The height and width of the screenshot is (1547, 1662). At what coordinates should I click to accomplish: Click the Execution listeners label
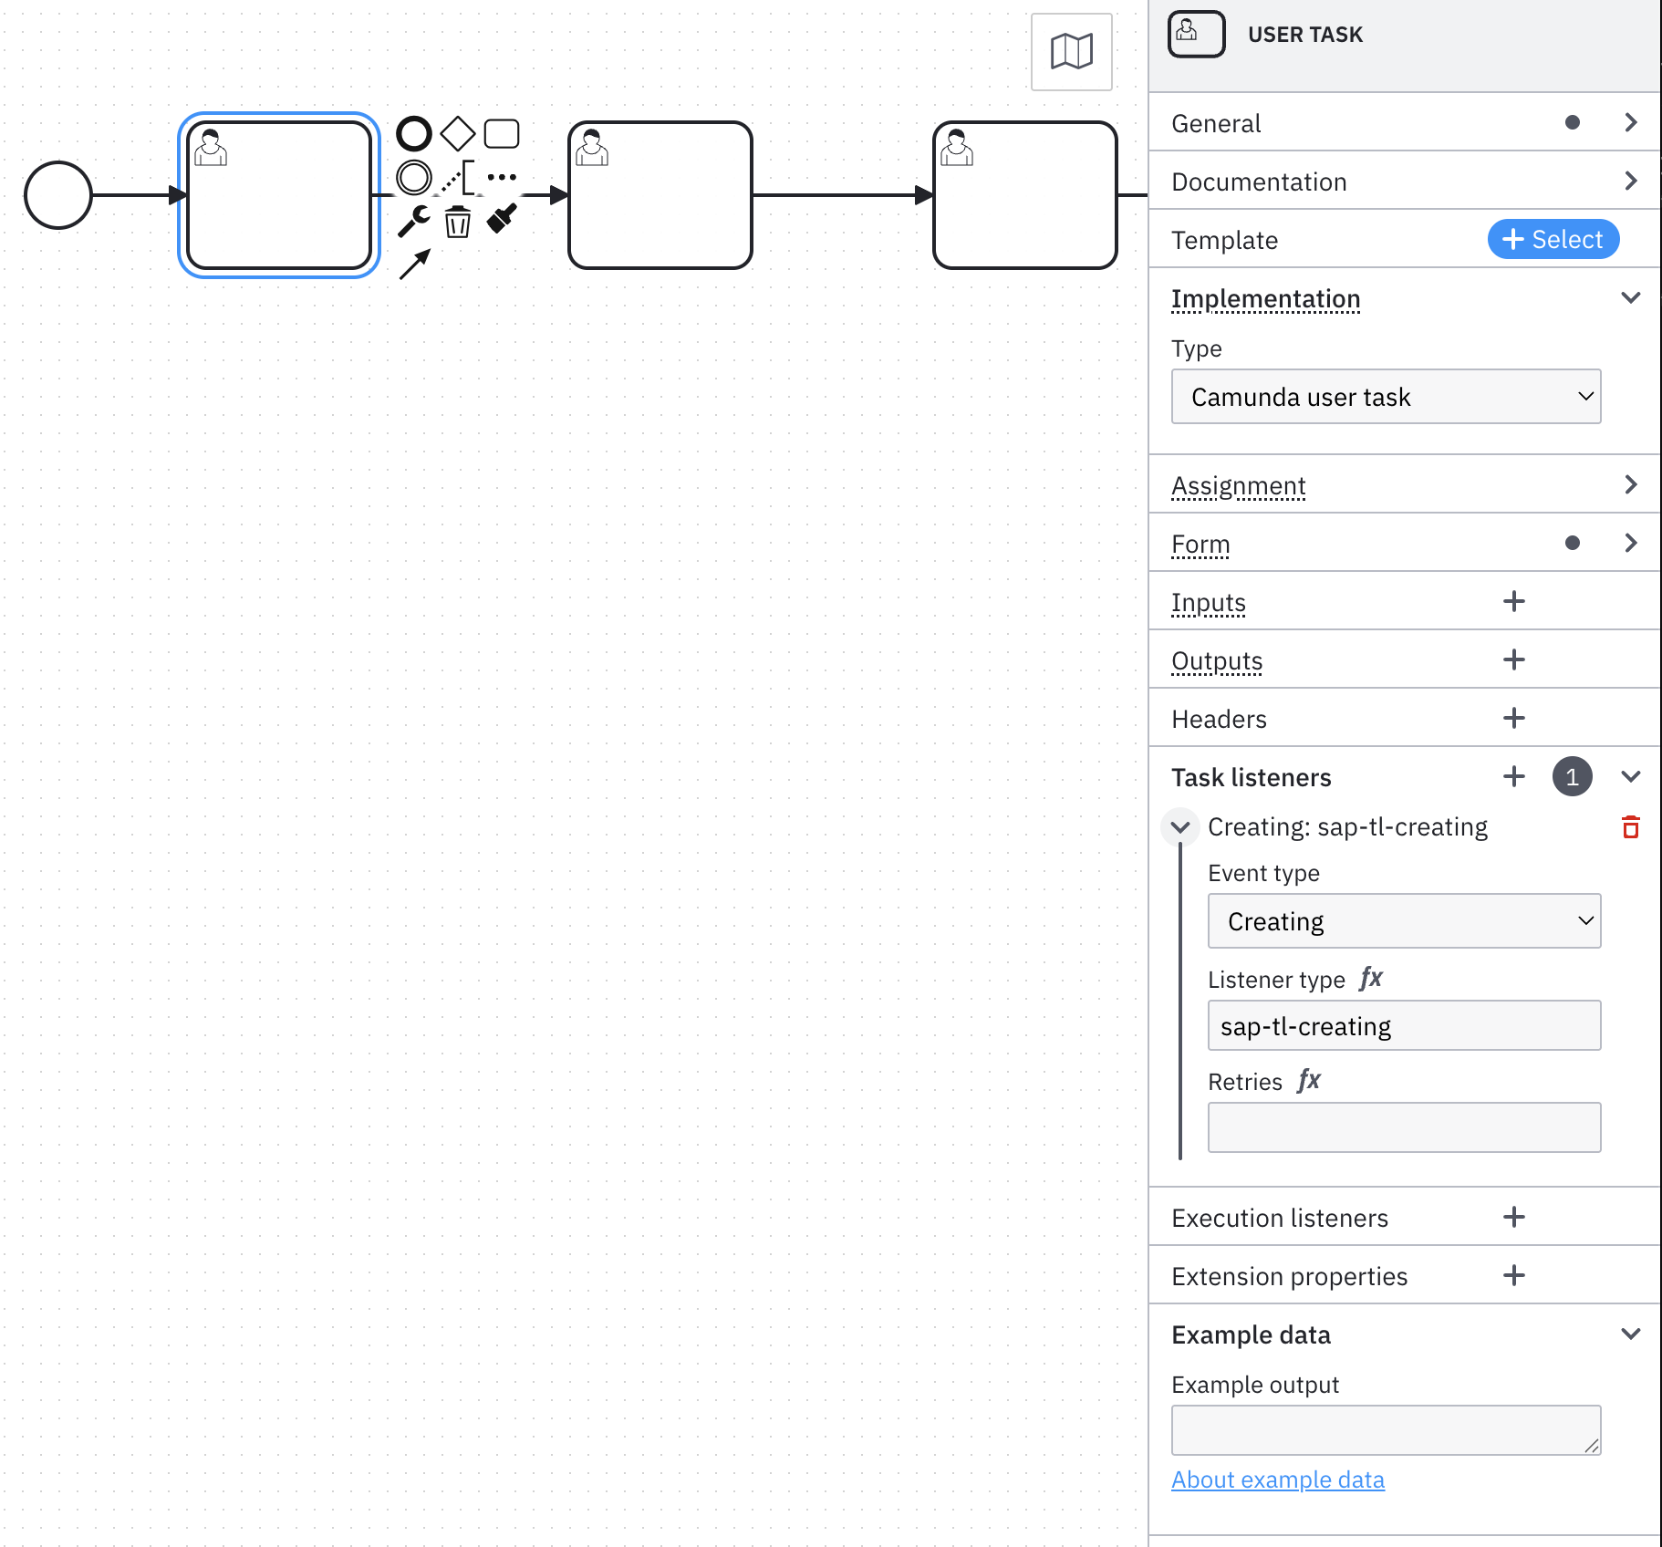[1280, 1218]
